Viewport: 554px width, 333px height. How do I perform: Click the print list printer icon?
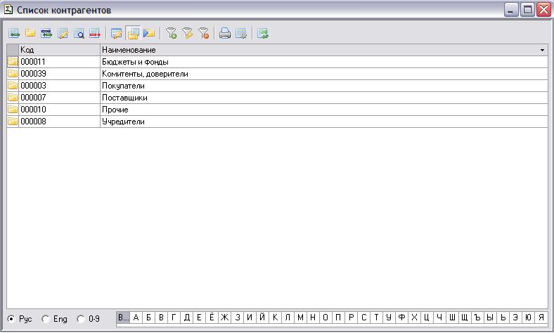(225, 33)
